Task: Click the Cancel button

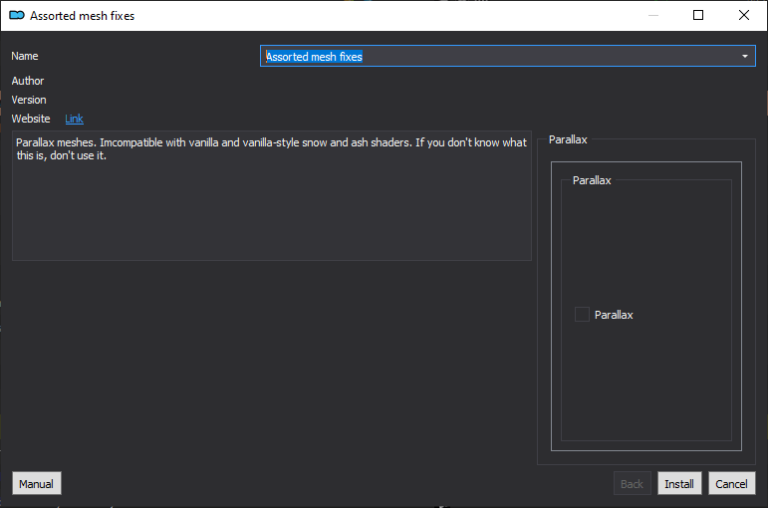Action: (731, 483)
